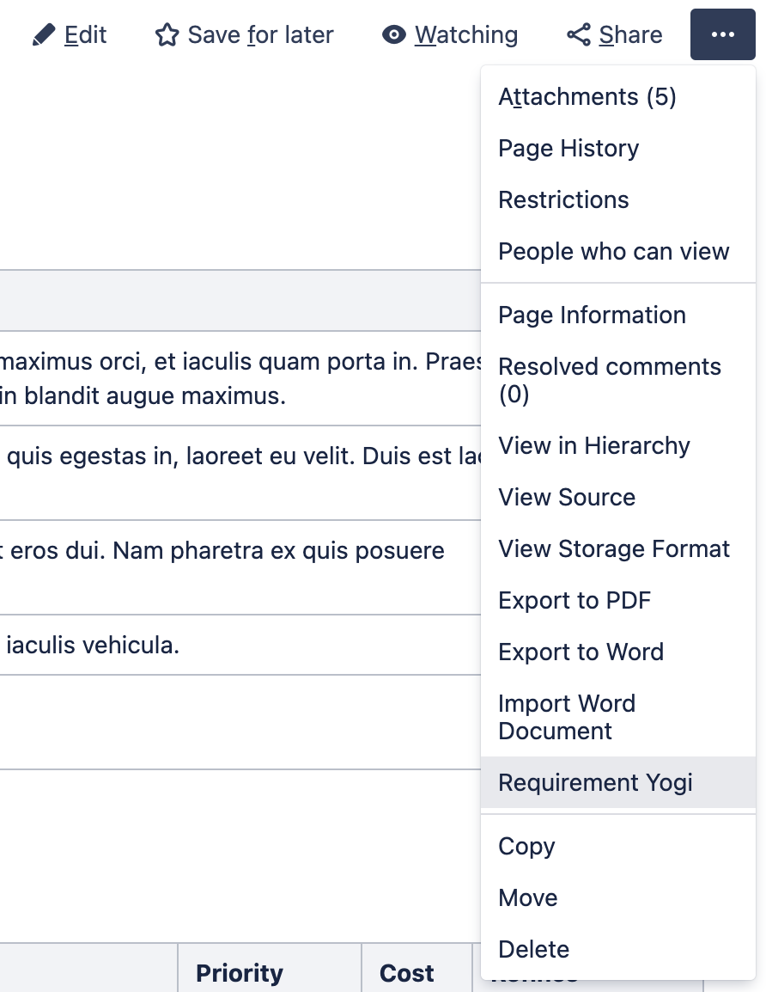This screenshot has width=766, height=992.
Task: View the Page History
Action: pos(568,148)
